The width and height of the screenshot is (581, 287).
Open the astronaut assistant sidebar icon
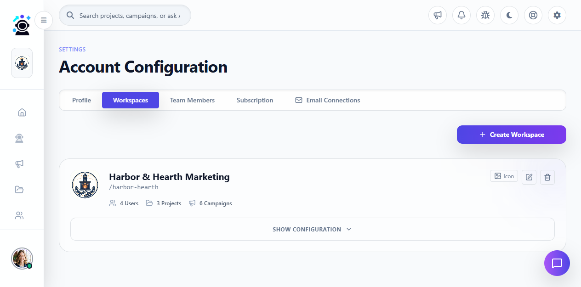pyautogui.click(x=19, y=138)
